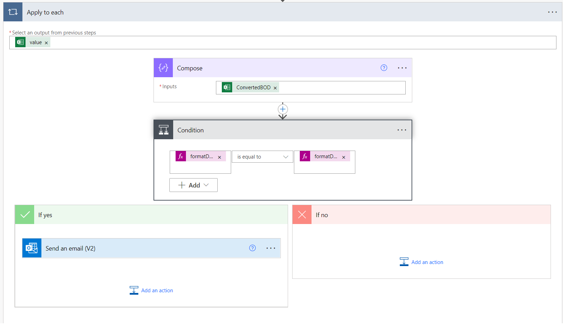563x325 pixels.
Task: Open the Compose action ellipsis menu
Action: coord(402,68)
